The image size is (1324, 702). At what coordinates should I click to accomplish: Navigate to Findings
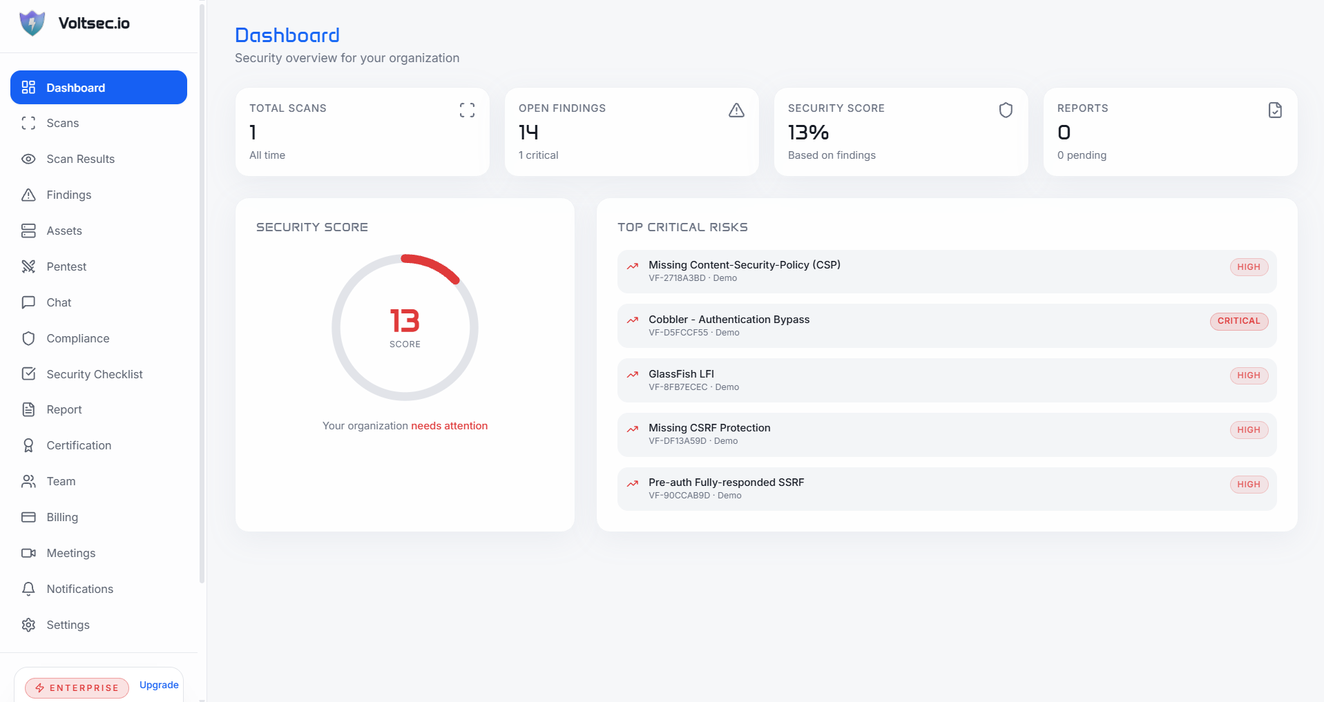(99, 195)
